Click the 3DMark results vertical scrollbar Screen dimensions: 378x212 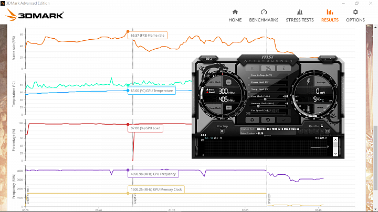pyautogui.click(x=375, y=158)
